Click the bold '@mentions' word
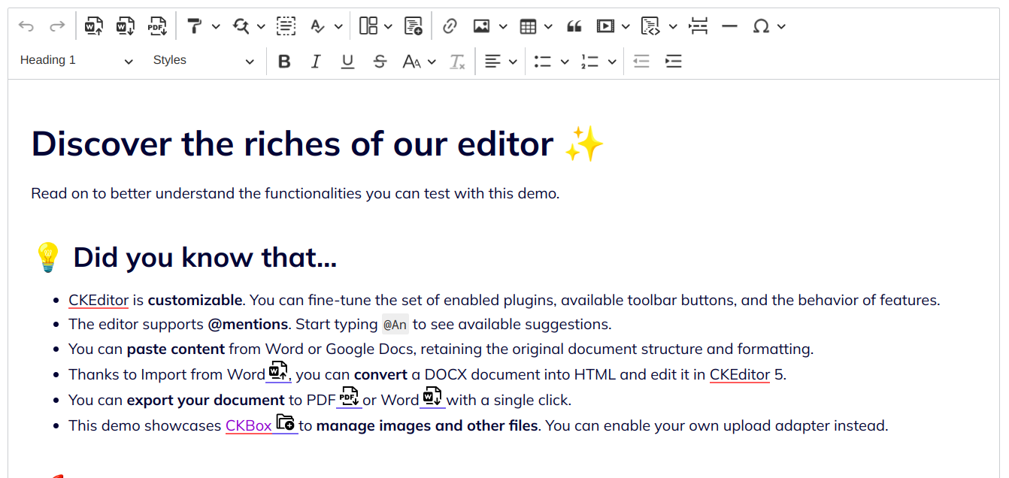The height and width of the screenshot is (478, 1009). pyautogui.click(x=248, y=325)
